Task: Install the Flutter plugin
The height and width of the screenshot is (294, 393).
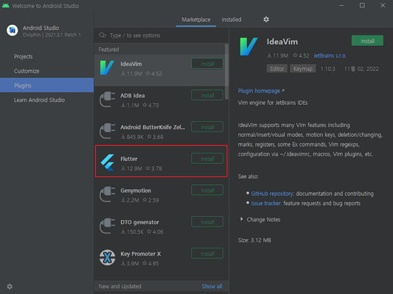Action: tap(207, 158)
